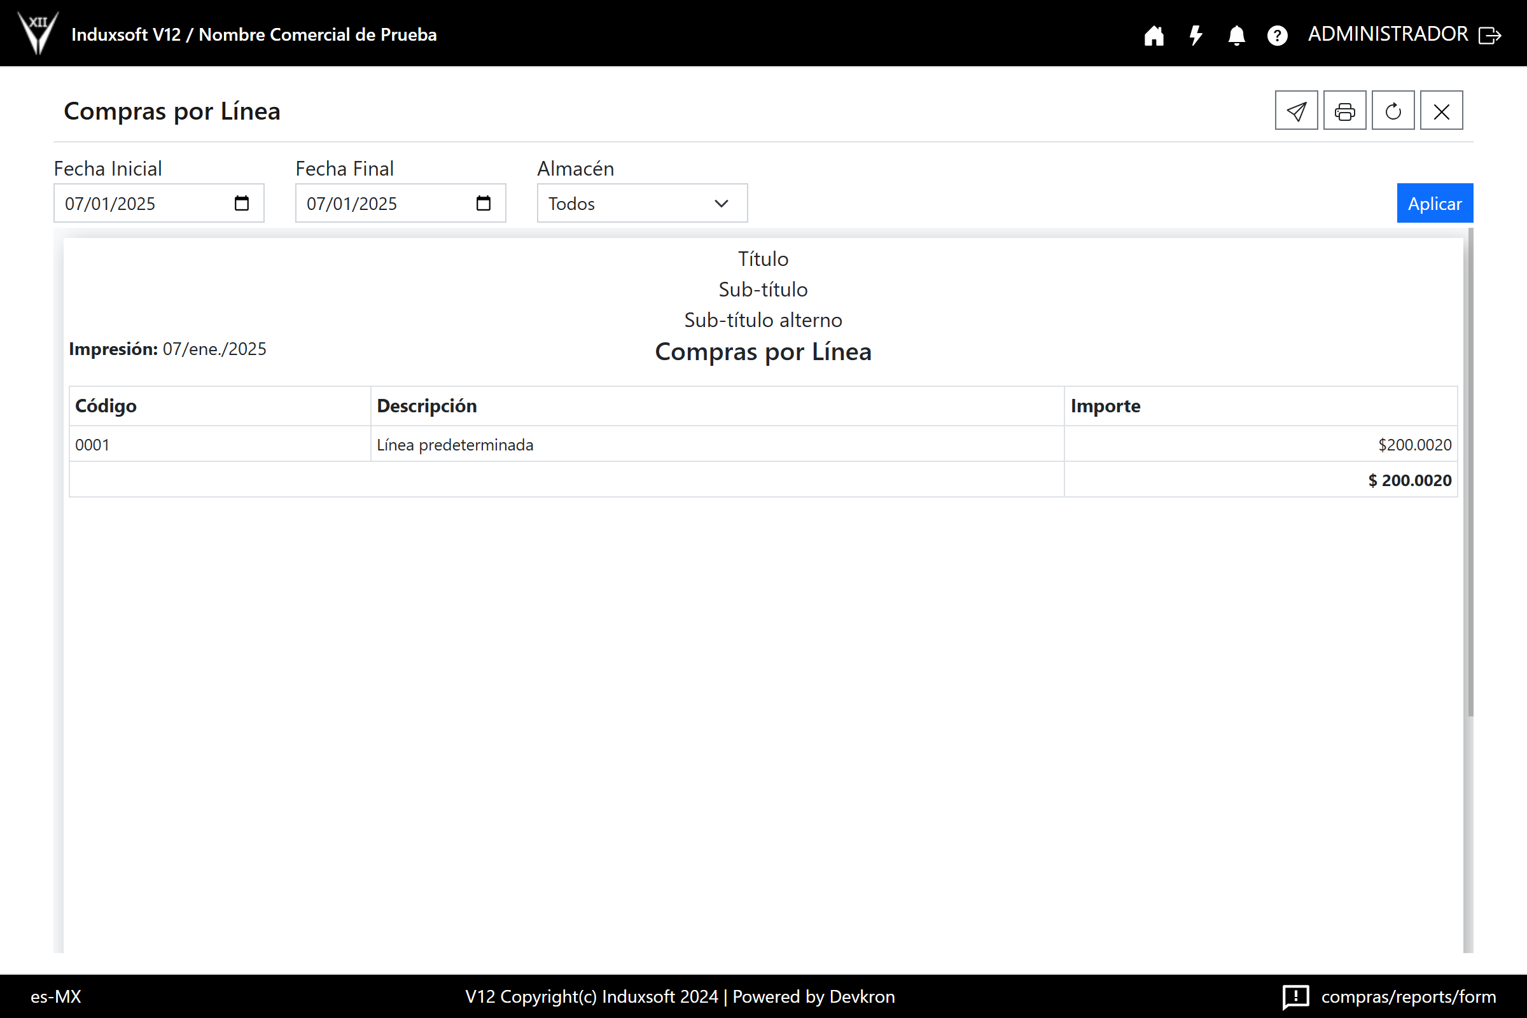
Task: Click the logout icon beside ADMINISTRADOR
Action: point(1490,35)
